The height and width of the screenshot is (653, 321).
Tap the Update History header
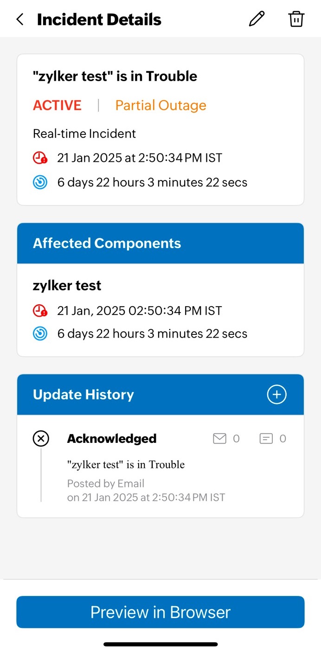coord(83,395)
